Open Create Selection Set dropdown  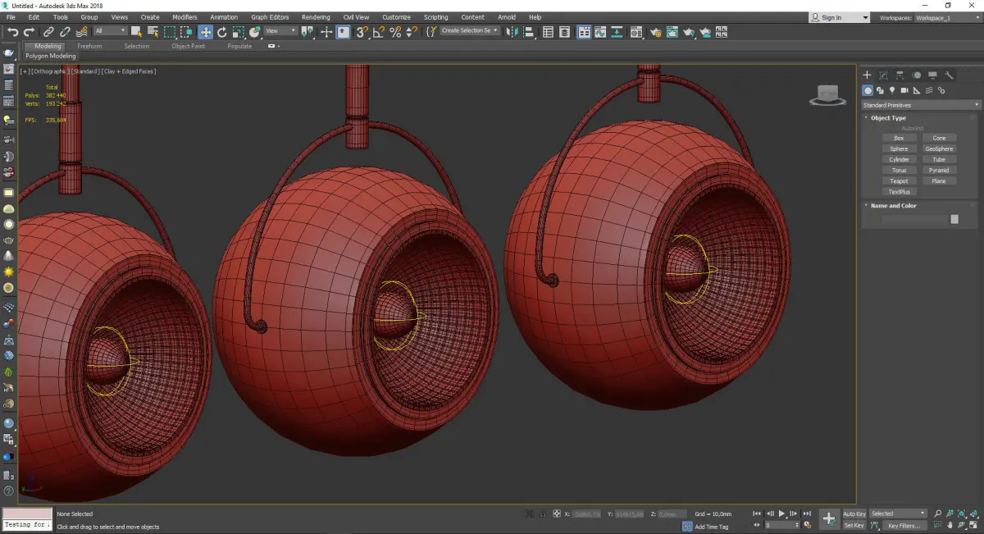point(470,30)
